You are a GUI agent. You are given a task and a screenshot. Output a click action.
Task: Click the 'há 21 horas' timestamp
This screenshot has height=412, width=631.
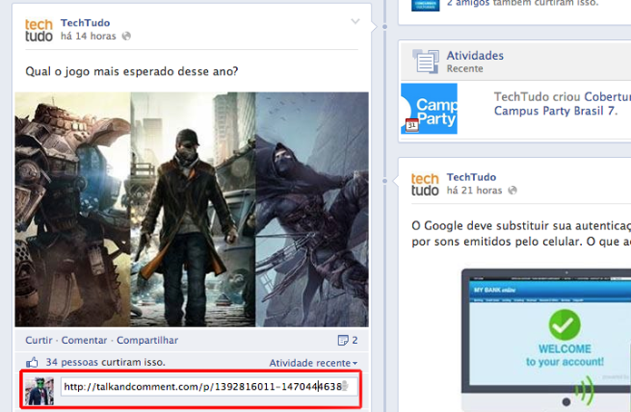click(x=475, y=191)
